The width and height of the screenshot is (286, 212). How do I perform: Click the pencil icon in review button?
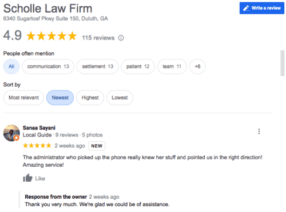246,8
